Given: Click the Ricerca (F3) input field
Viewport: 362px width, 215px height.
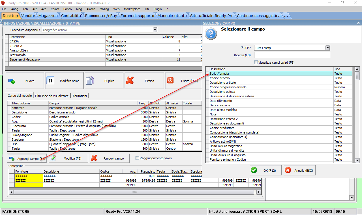Looking at the screenshot, I should pyautogui.click(x=292, y=55).
